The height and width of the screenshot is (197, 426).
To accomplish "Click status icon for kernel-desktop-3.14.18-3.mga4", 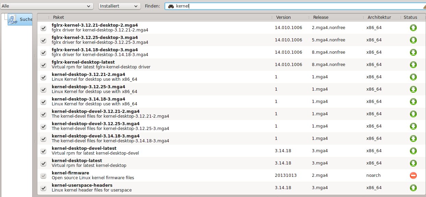I will [413, 102].
